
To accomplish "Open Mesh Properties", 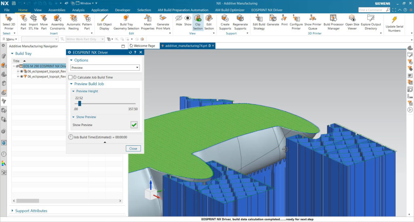I will coord(148,22).
